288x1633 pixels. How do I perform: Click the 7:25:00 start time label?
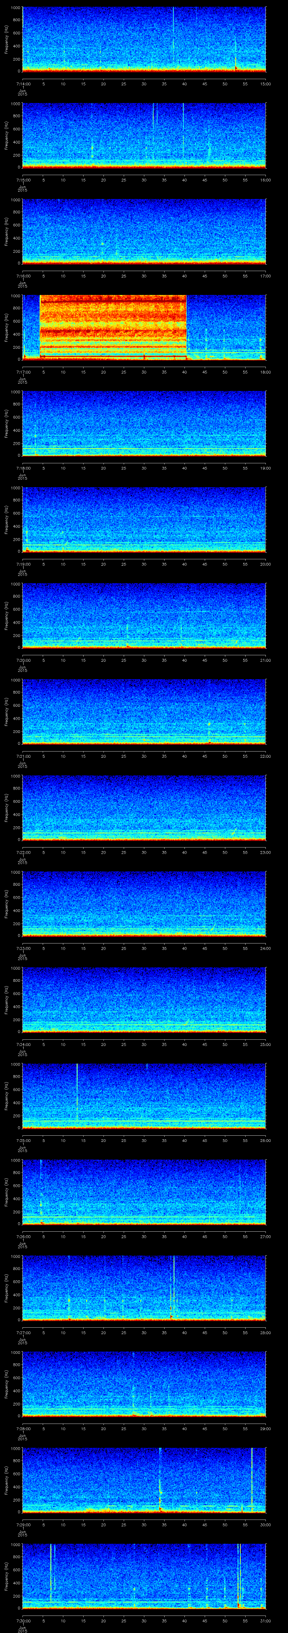click(23, 1140)
